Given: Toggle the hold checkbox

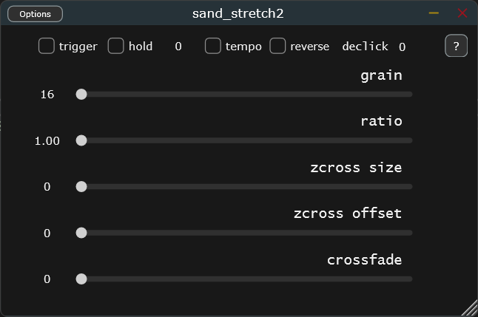Looking at the screenshot, I should point(116,46).
